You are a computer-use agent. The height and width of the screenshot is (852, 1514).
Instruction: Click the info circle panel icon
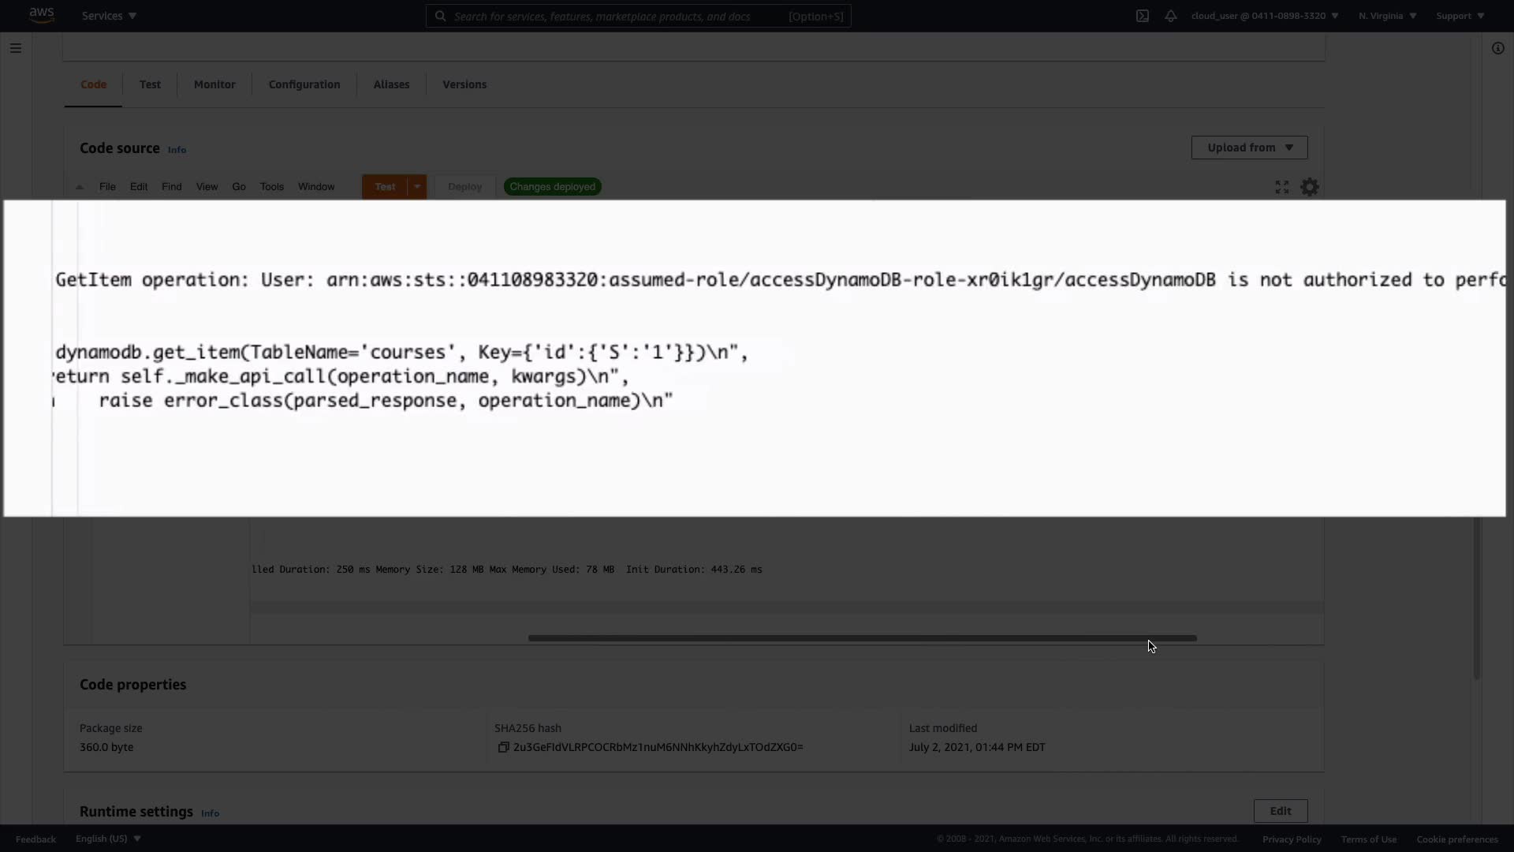click(x=1497, y=48)
